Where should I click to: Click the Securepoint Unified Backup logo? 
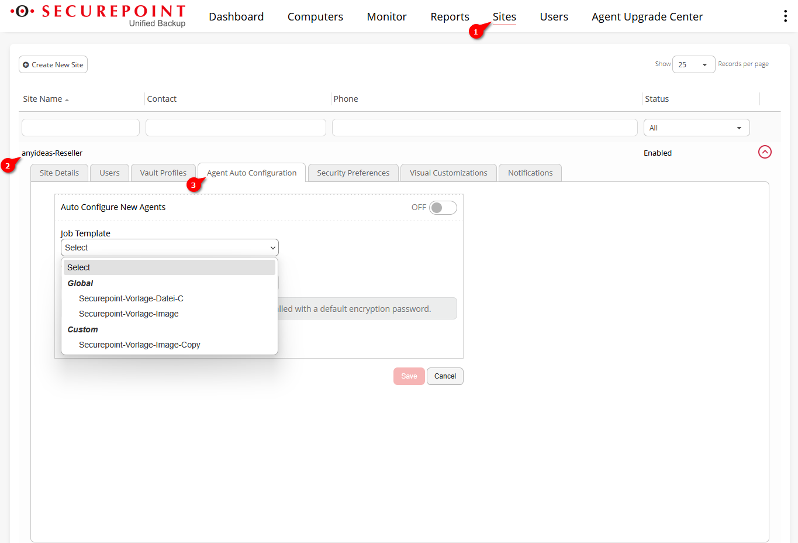[98, 16]
